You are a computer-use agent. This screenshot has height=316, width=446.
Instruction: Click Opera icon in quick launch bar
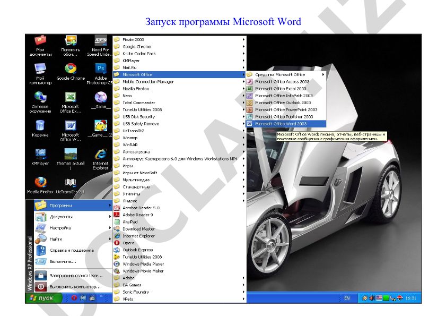tap(74, 298)
